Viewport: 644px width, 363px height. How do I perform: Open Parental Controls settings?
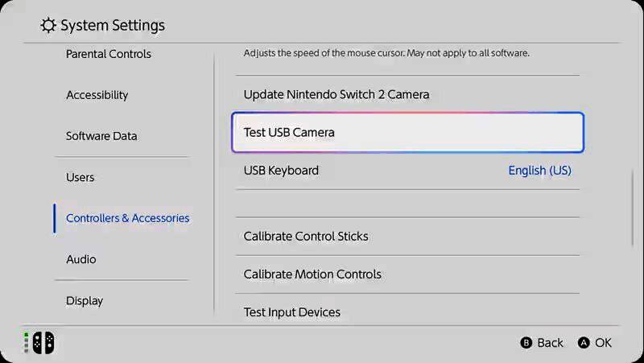(109, 54)
